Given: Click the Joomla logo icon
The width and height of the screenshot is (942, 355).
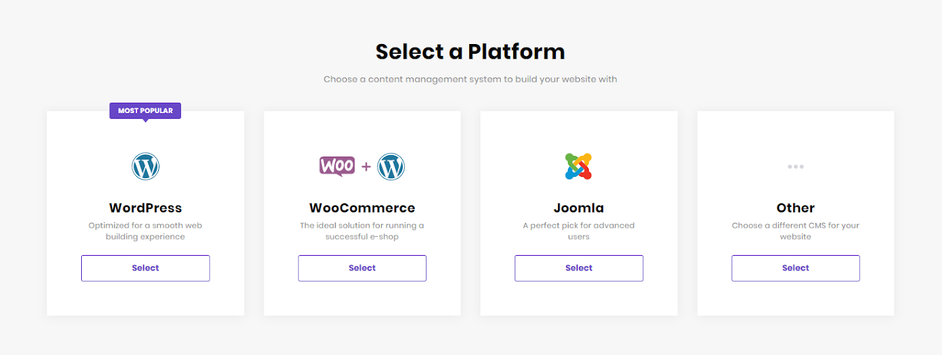Looking at the screenshot, I should (x=578, y=166).
